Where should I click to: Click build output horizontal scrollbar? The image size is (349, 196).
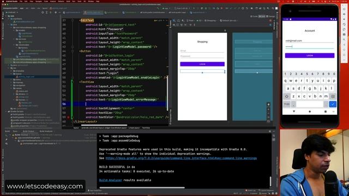pyautogui.click(x=142, y=188)
